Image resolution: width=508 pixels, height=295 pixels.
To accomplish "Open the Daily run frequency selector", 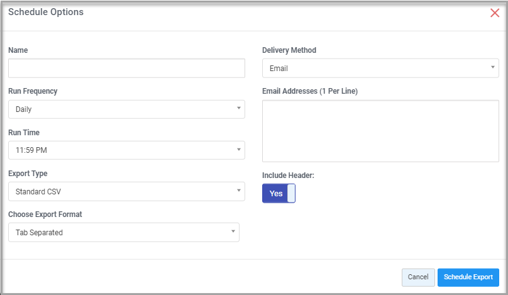I will click(x=126, y=109).
